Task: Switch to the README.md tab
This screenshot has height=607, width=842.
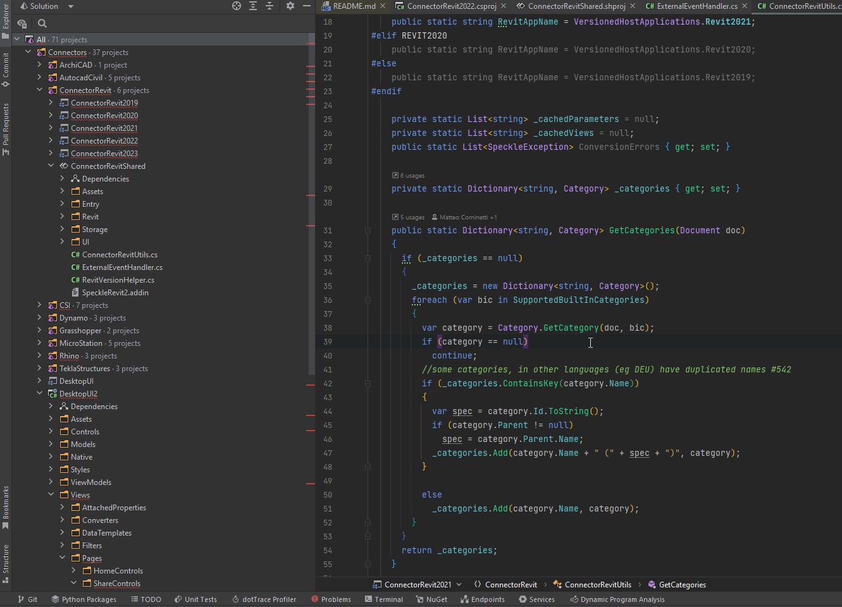Action: click(x=354, y=6)
